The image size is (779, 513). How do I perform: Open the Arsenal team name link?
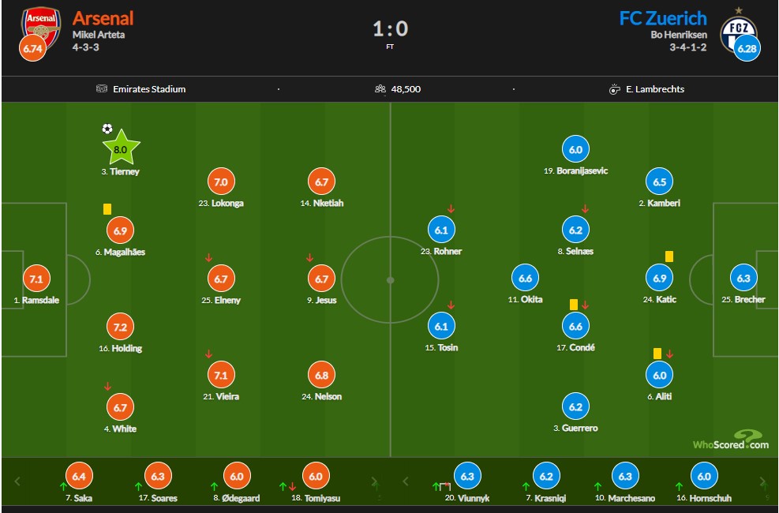[x=103, y=18]
